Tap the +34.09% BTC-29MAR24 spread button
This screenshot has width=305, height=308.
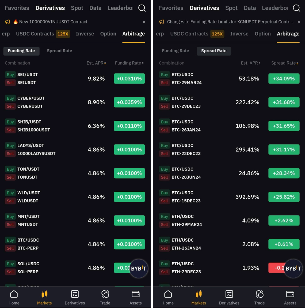pos(284,78)
